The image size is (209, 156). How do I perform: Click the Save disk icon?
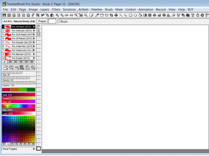tap(4, 15)
